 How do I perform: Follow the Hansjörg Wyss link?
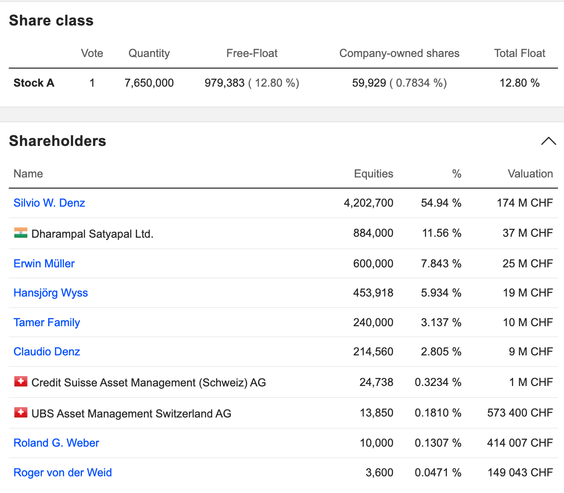(50, 293)
